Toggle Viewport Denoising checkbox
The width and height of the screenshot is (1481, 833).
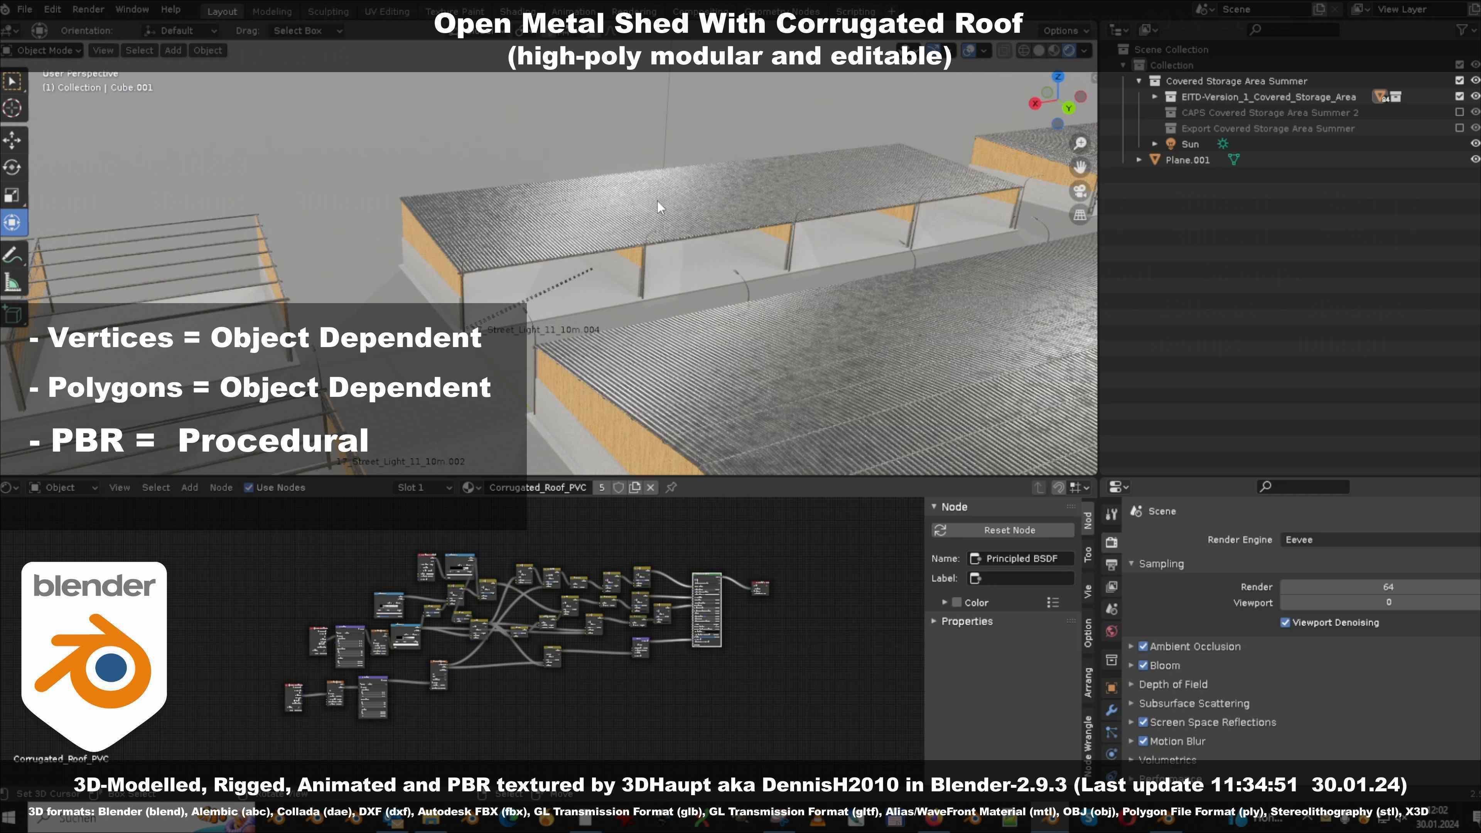point(1285,622)
